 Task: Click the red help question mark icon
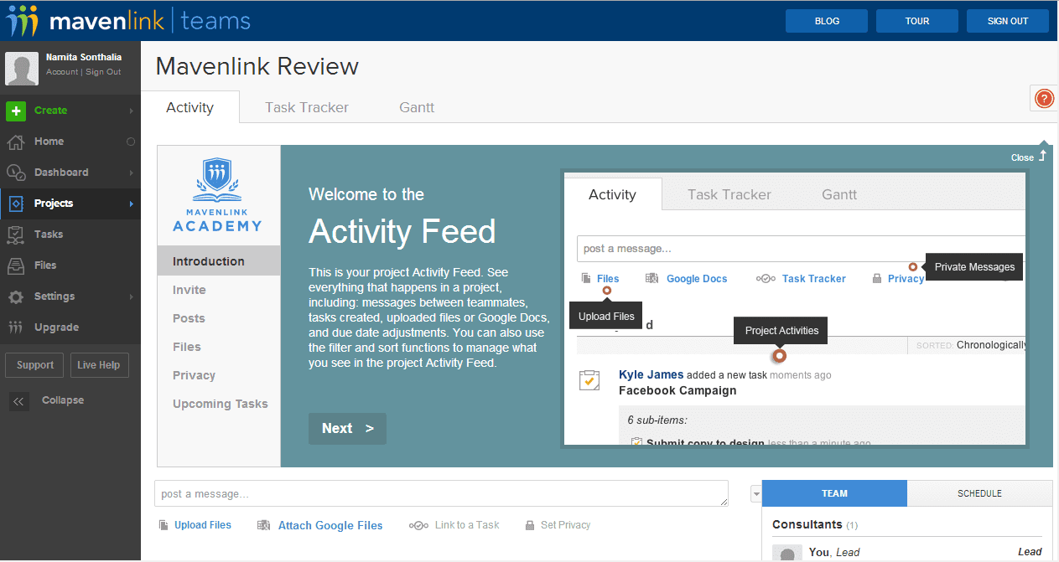pyautogui.click(x=1044, y=99)
